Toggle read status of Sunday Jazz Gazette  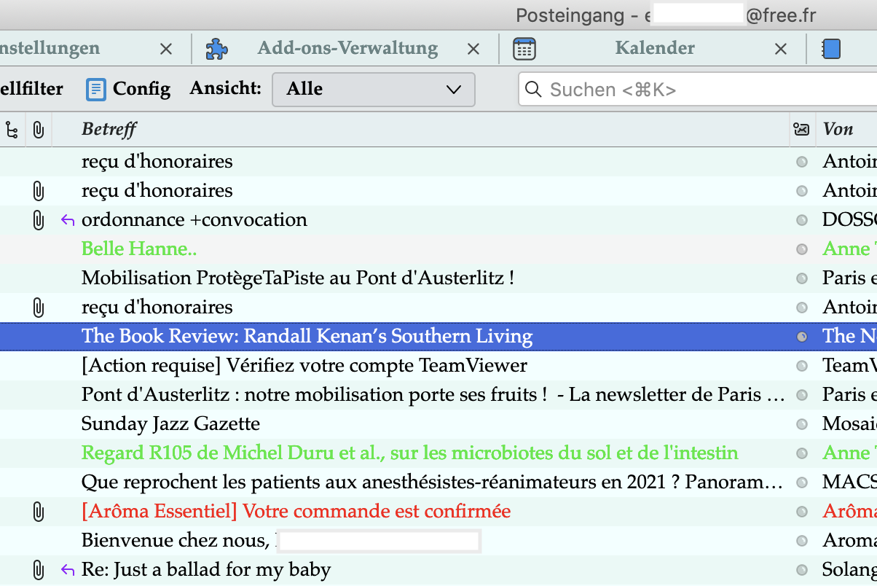pyautogui.click(x=802, y=424)
